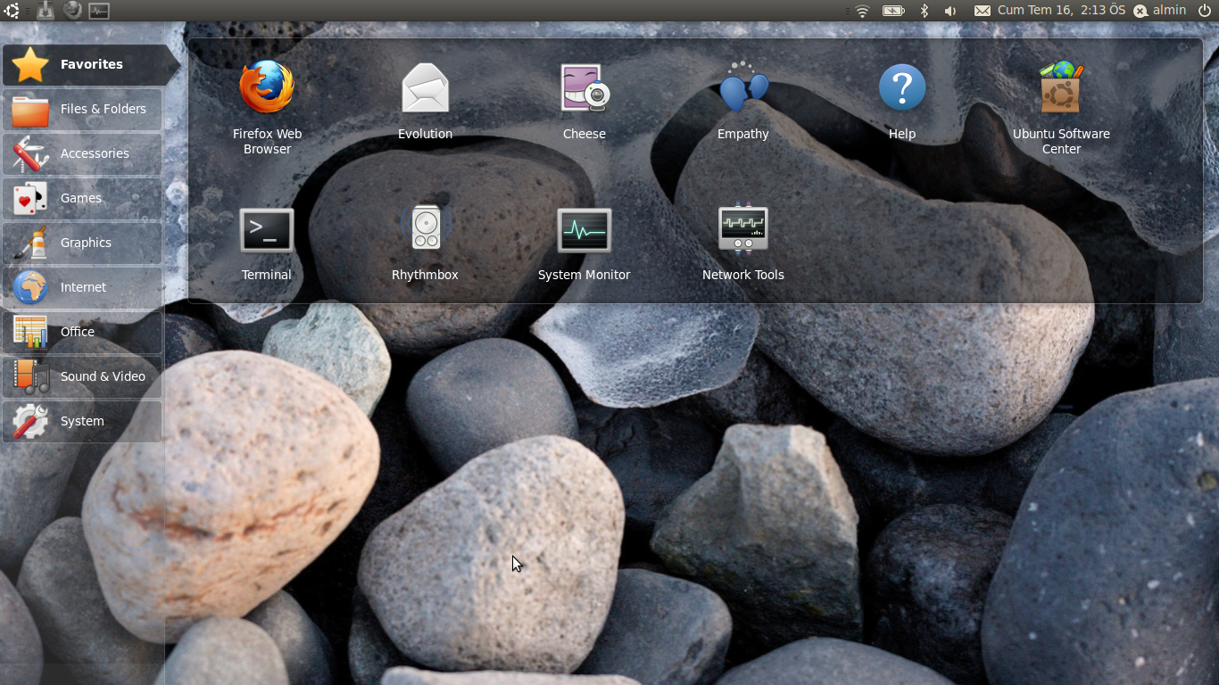Click the system monitor icon in top panel
Screen dimensions: 1219x685
[x=99, y=11]
